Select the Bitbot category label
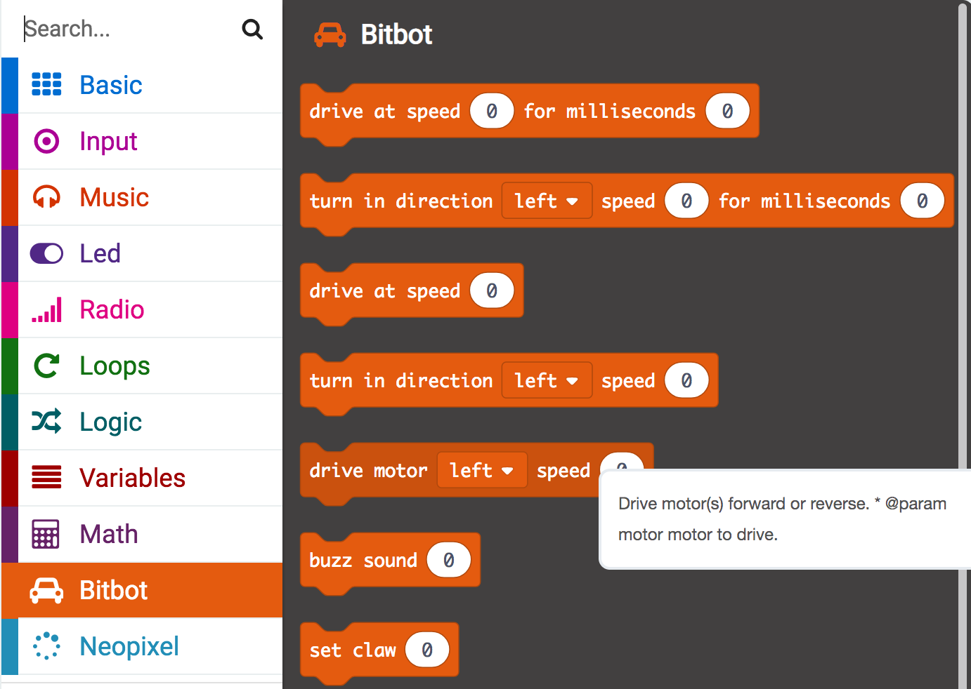 tap(113, 590)
